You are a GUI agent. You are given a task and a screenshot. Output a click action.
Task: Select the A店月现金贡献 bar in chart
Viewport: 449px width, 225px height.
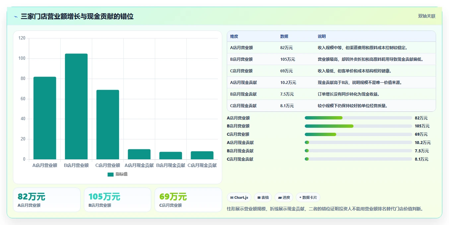click(x=139, y=154)
